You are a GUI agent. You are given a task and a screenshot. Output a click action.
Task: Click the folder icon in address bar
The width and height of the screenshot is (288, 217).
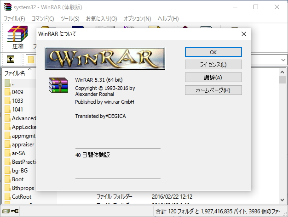click(31, 60)
